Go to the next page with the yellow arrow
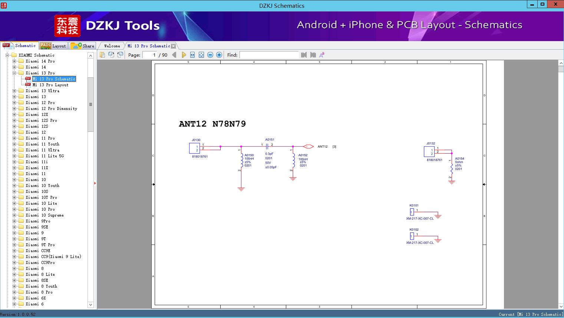Screen dimensions: 564x318 [x=184, y=55]
